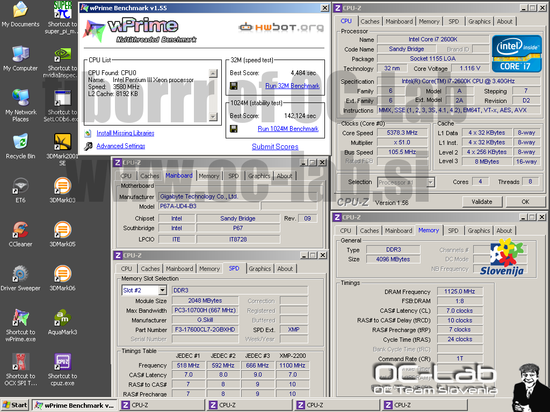Click Run 1024M Benchmark link

[x=288, y=129]
